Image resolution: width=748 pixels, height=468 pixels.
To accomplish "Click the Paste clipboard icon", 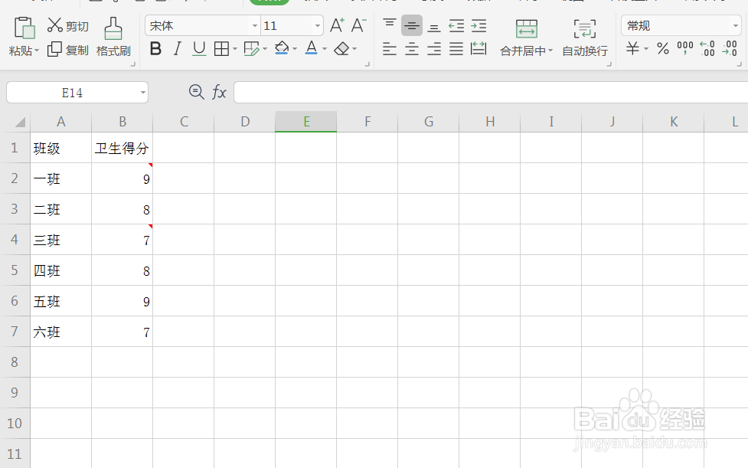I will tap(24, 28).
